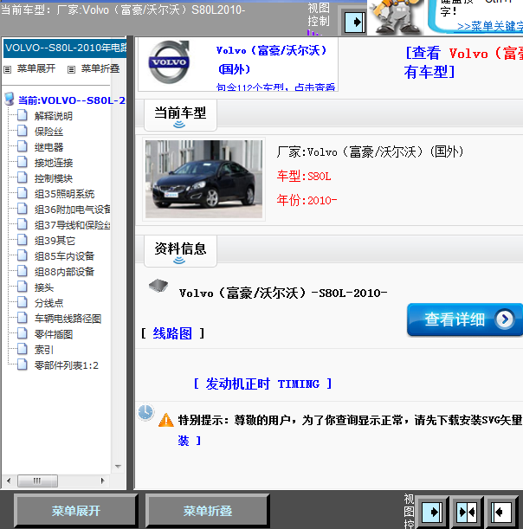Click the page icon next to 解释说明
The image size is (523, 529).
[x=23, y=115]
